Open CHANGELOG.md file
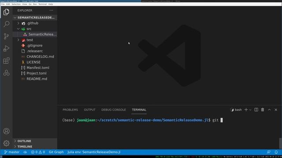The image size is (282, 158). (35, 57)
